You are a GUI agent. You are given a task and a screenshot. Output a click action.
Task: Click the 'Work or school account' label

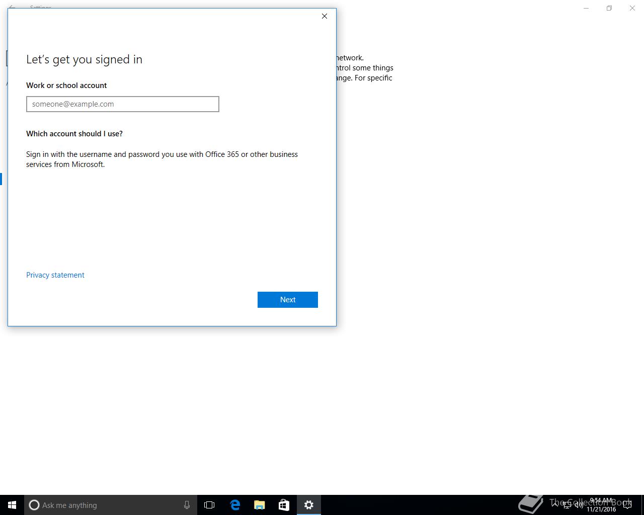66,85
